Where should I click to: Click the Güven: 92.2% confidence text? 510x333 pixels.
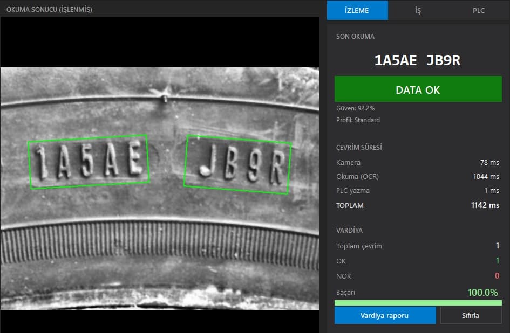click(356, 108)
